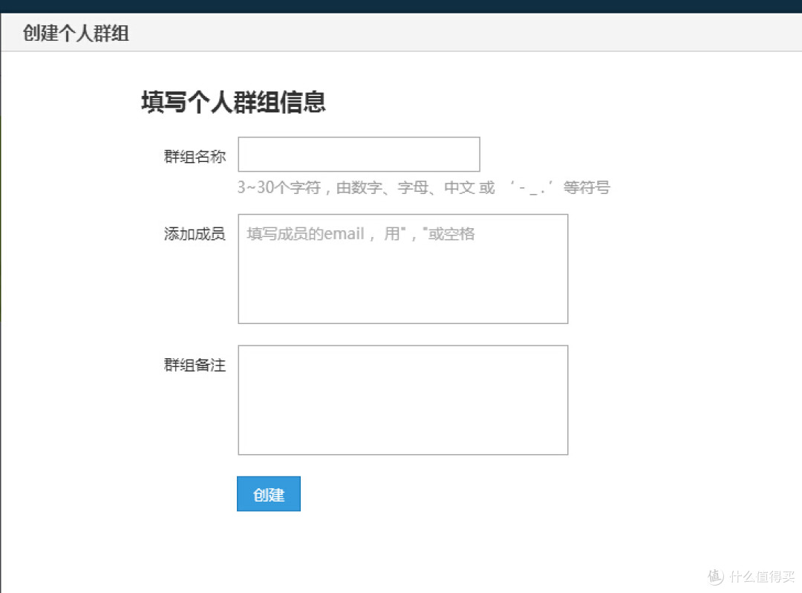
Task: Click the 3~30个字符 hint text
Action: coord(423,187)
